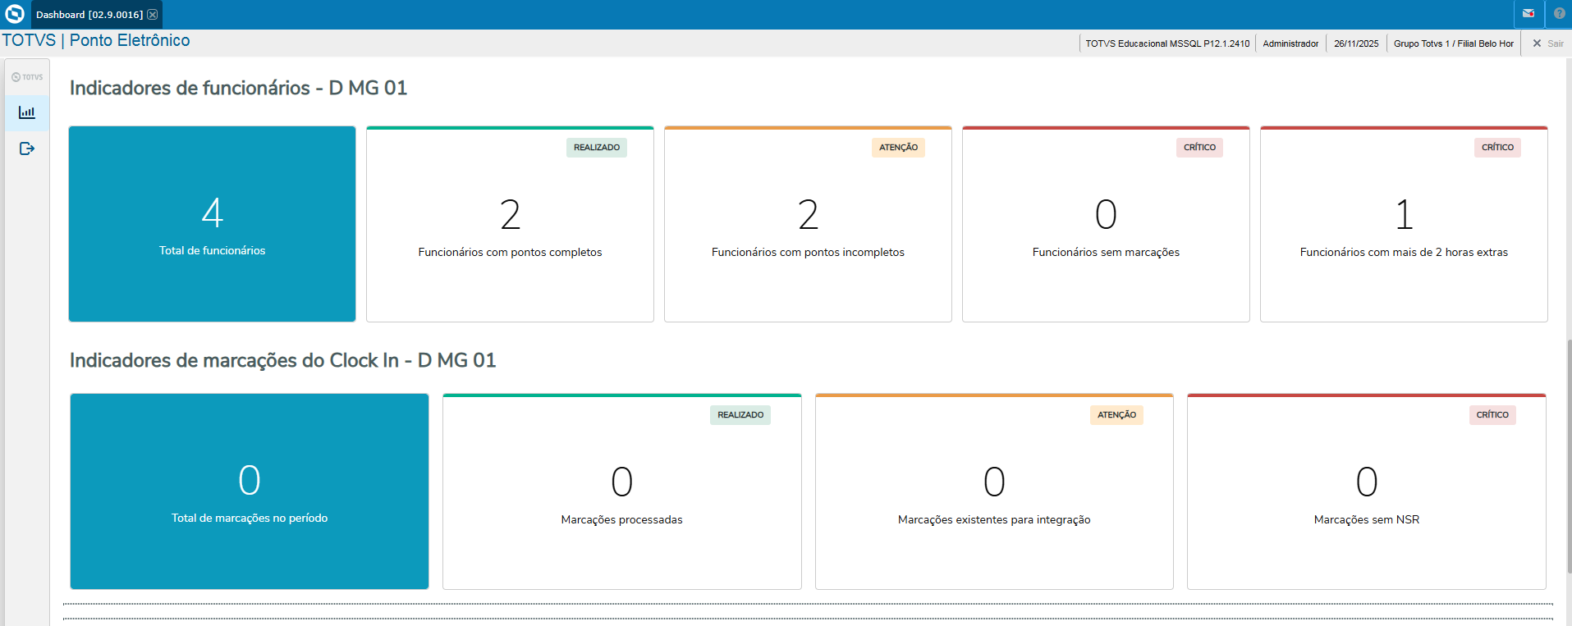
Task: Click CRÍTICO badge on Marcações sem NSR card
Action: click(x=1492, y=415)
